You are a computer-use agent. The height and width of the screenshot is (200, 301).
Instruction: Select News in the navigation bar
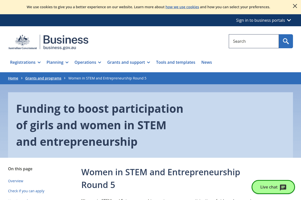click(206, 62)
